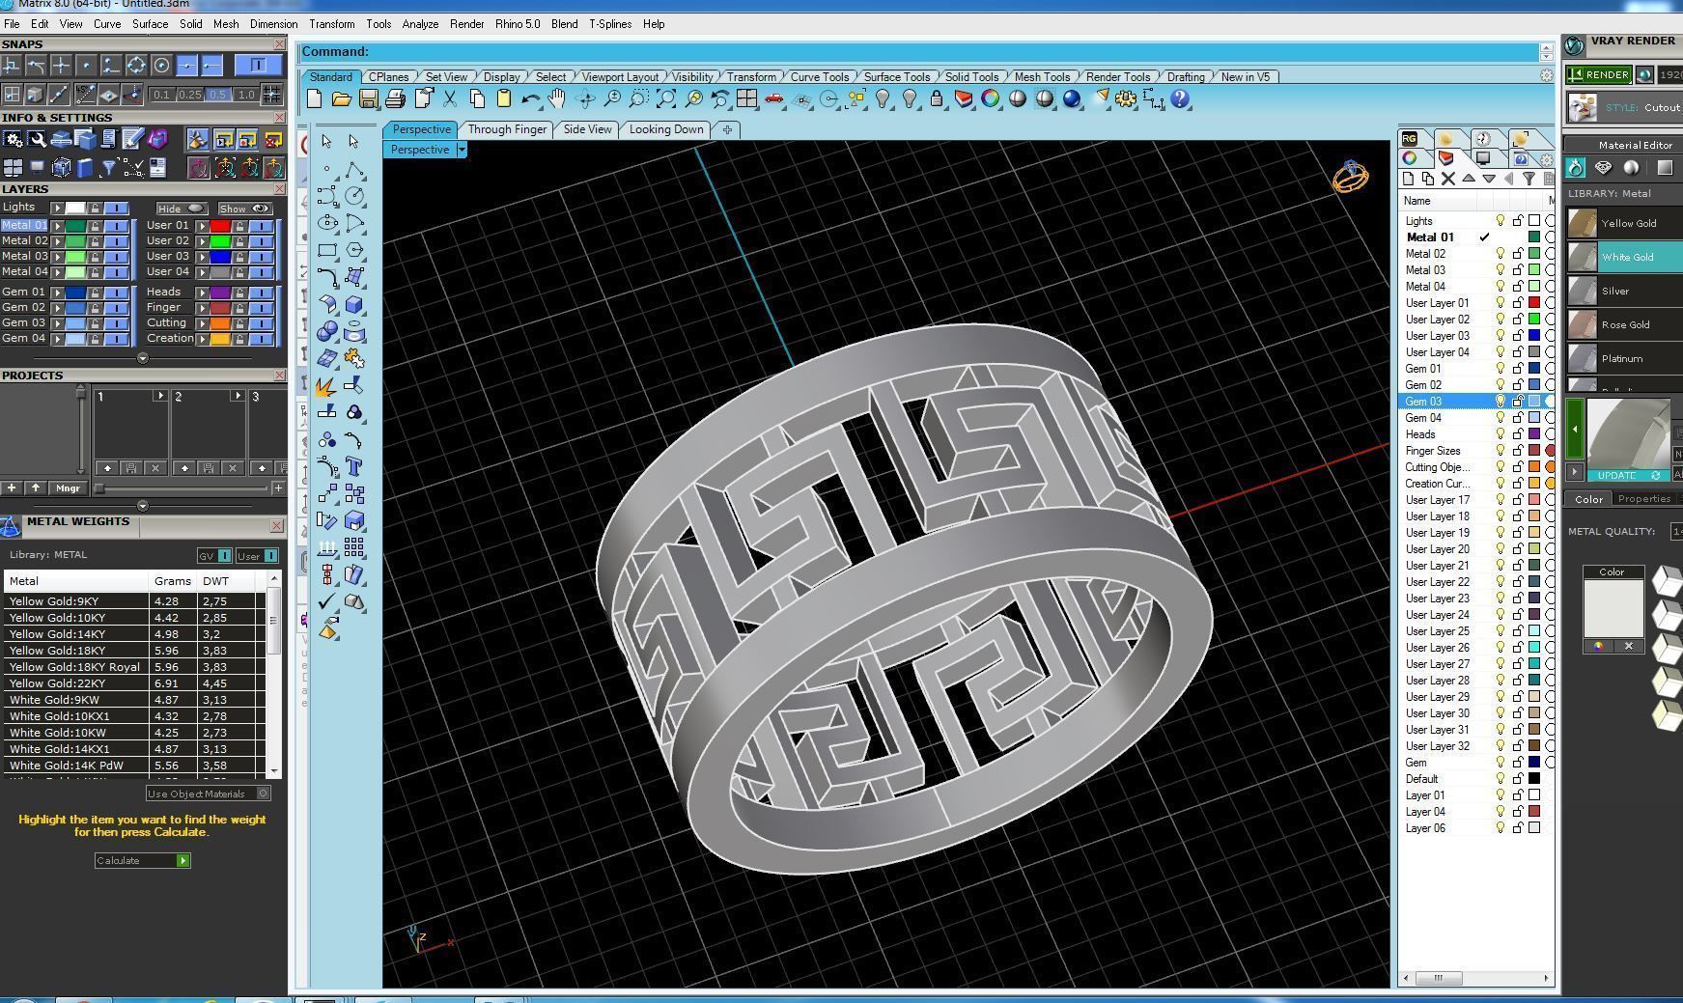This screenshot has height=1003, width=1683.
Task: Click the filter funnel icon in layer panel
Action: click(1529, 179)
